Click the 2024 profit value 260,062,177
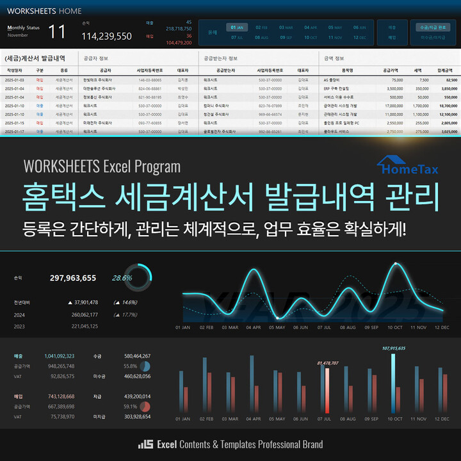461x461 pixels. [x=85, y=315]
